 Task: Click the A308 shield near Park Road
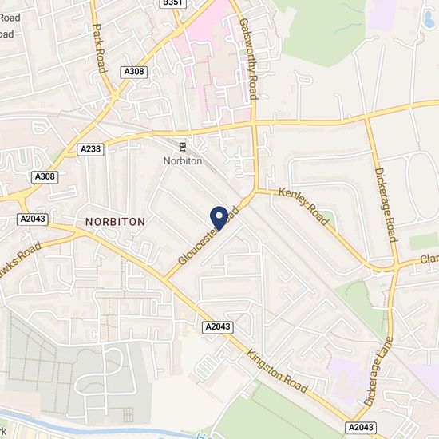(x=134, y=72)
